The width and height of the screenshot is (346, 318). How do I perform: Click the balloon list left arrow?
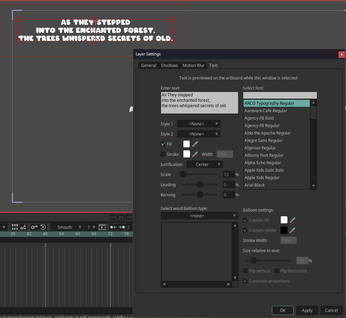tap(164, 284)
